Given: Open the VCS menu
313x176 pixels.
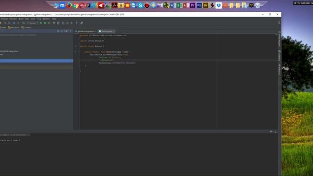Looking at the screenshot, I should tap(39, 19).
